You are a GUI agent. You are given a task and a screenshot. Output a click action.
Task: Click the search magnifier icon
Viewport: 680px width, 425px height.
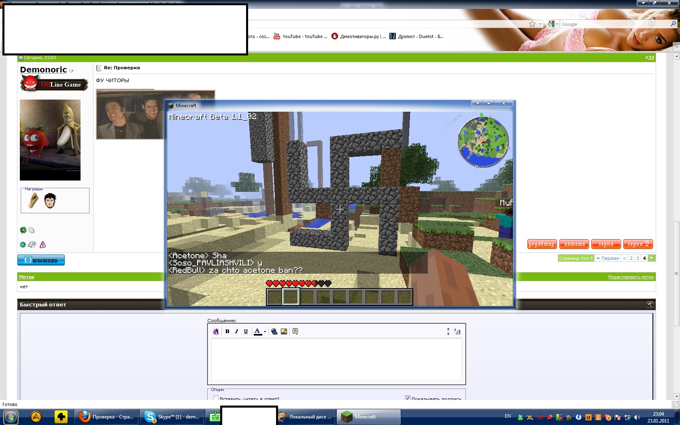pos(674,24)
